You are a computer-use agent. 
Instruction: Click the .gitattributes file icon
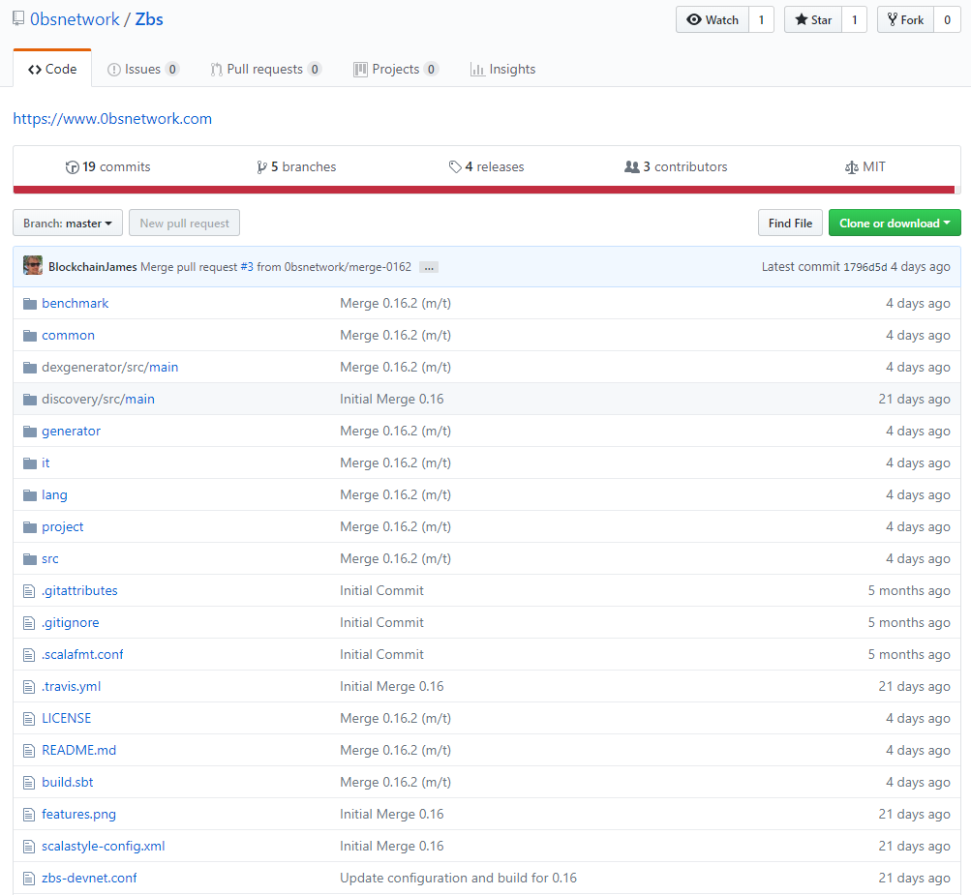(29, 591)
